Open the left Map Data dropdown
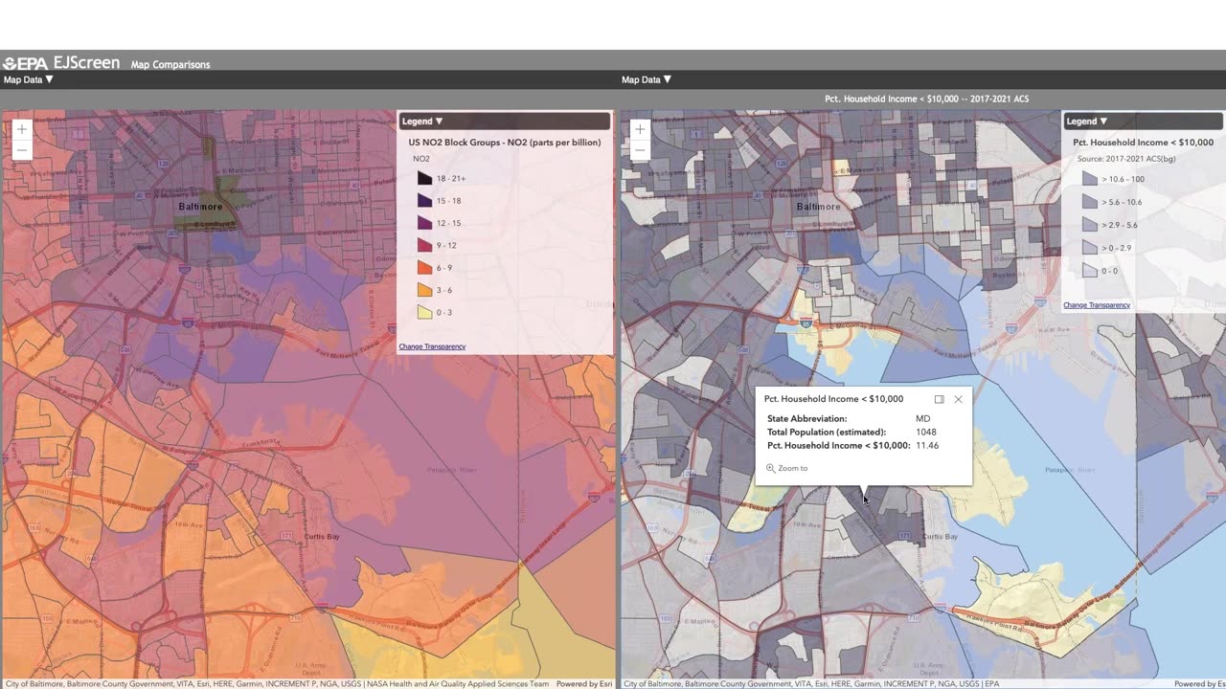Viewport: 1226px width, 689px height. [28, 79]
